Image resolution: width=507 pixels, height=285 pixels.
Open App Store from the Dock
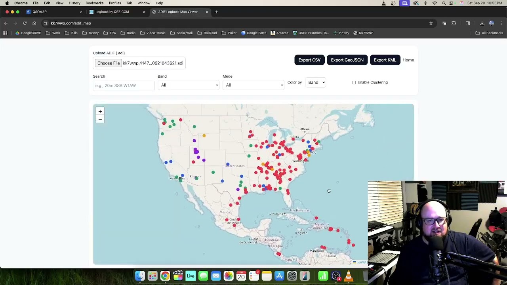[279, 276]
